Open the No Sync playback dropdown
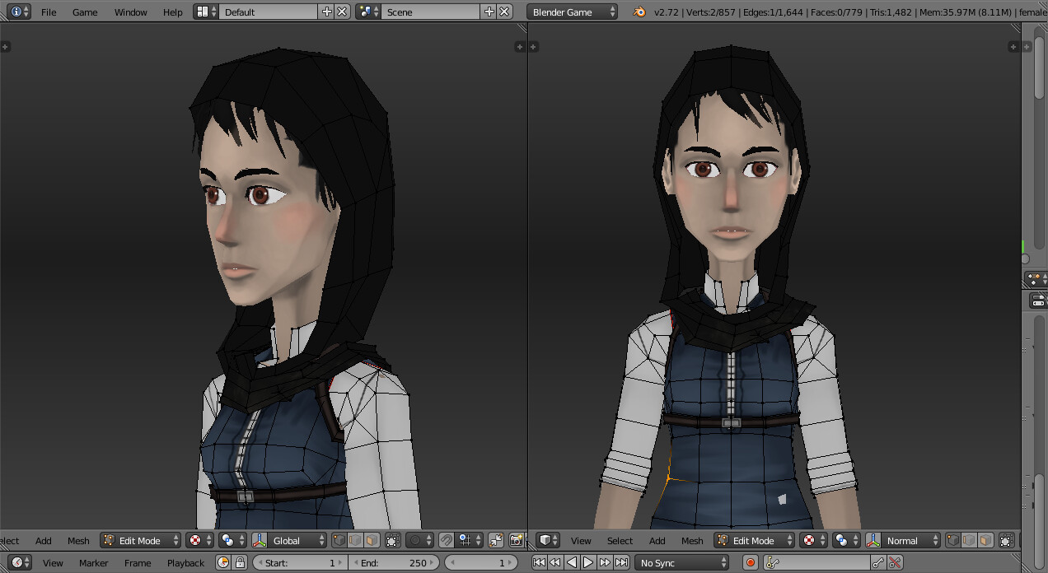The image size is (1048, 573). (x=681, y=562)
